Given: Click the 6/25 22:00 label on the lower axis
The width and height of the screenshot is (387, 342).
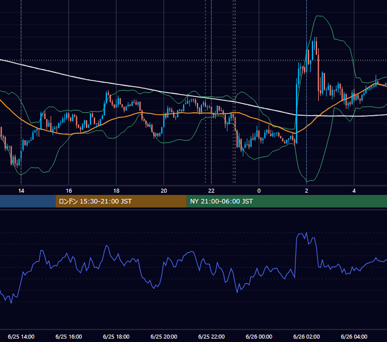Looking at the screenshot, I should click(x=212, y=336).
